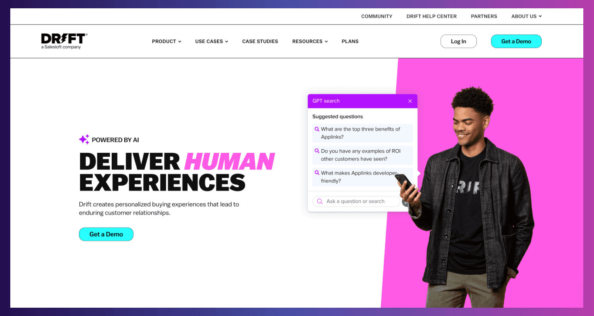Click the 'DELIVER HUMAN EXPERIENCES' headline
The height and width of the screenshot is (316, 594).
177,172
